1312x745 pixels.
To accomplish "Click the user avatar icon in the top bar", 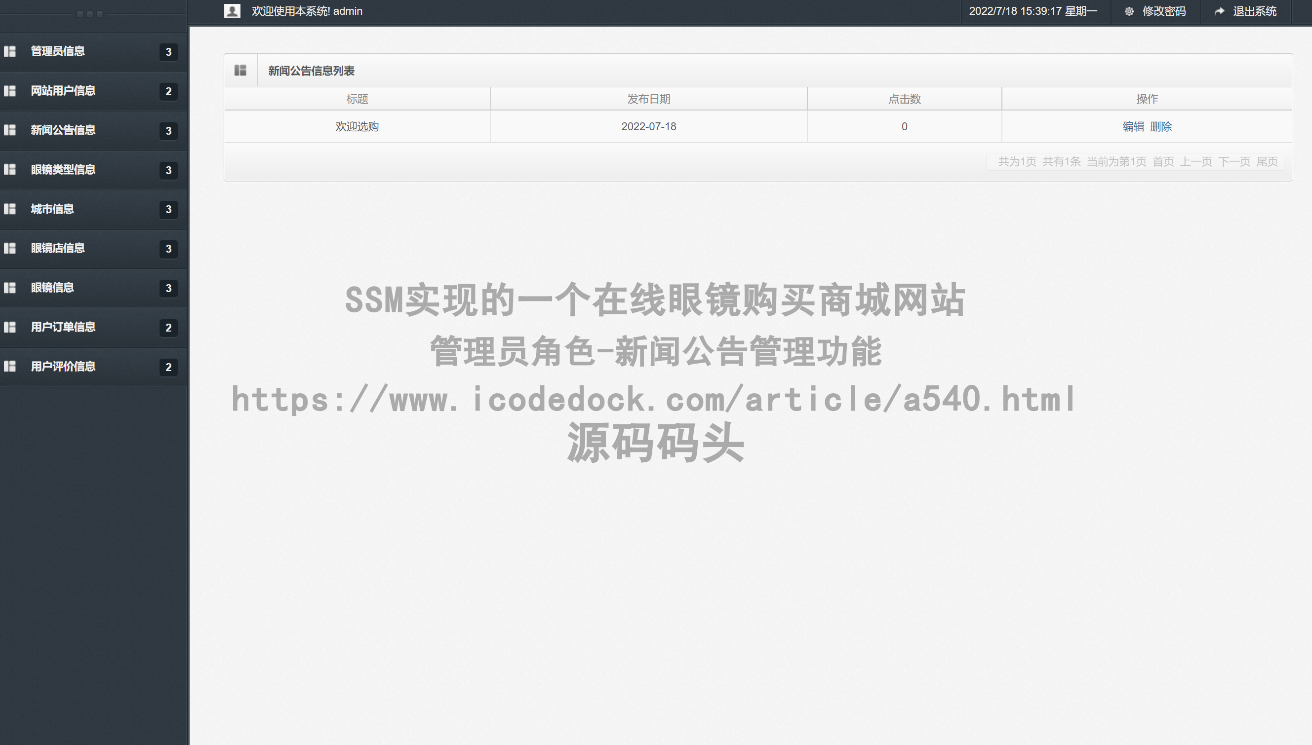I will [232, 11].
